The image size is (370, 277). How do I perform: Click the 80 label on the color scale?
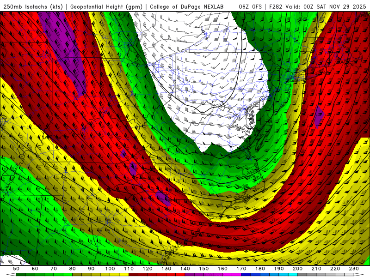coord(73,269)
